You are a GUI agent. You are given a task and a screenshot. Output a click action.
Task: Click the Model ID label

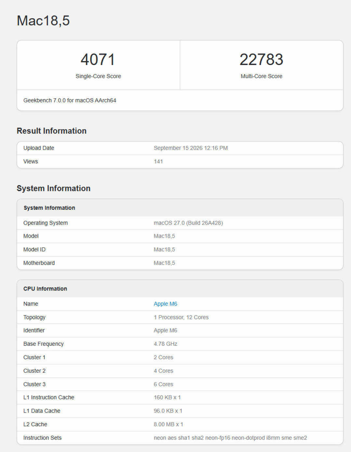point(34,249)
